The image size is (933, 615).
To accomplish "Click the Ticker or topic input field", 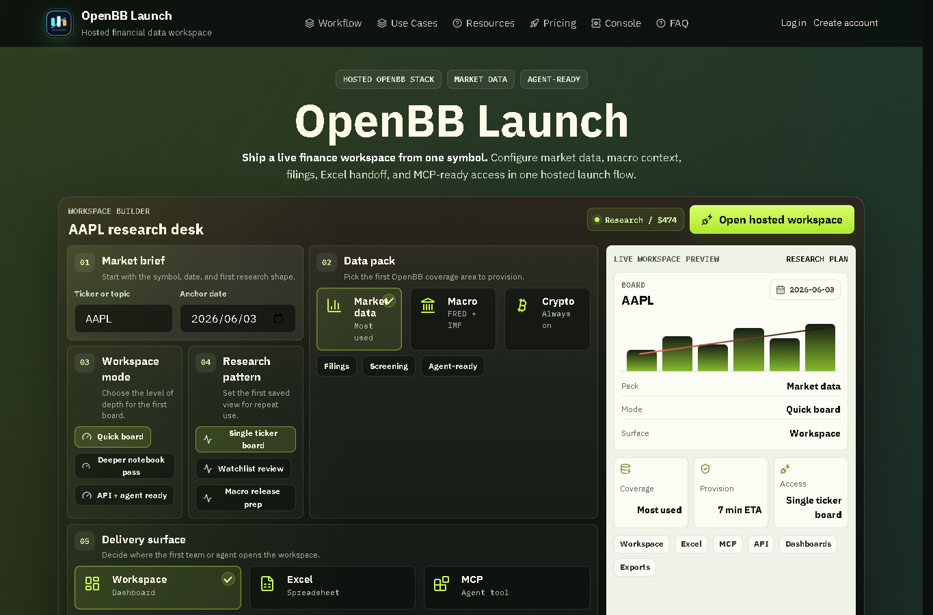I will [124, 318].
